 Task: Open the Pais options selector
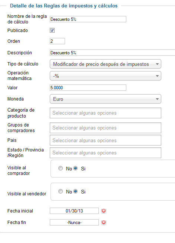tap(106, 140)
